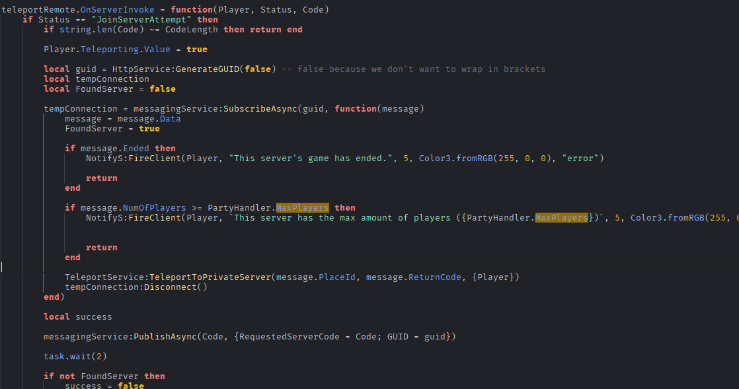
Task: Click NumOfPlayers property
Action: [x=155, y=207]
